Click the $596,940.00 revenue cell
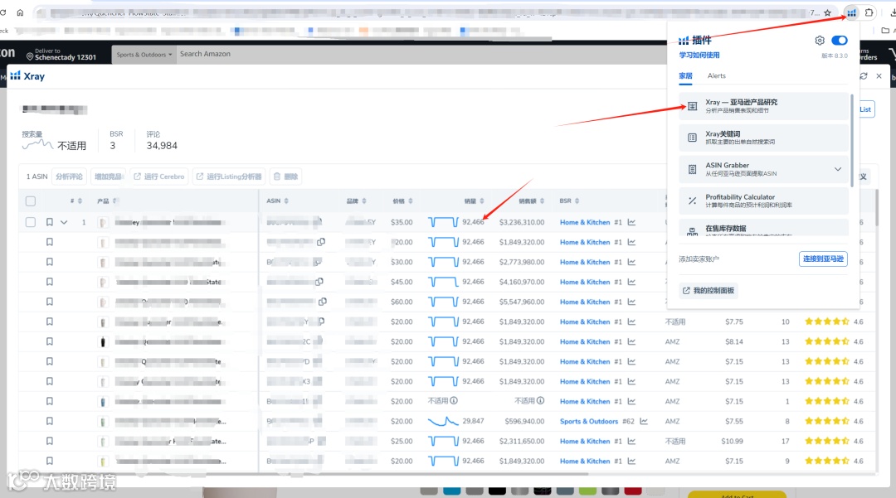The height and width of the screenshot is (498, 896). click(x=524, y=421)
